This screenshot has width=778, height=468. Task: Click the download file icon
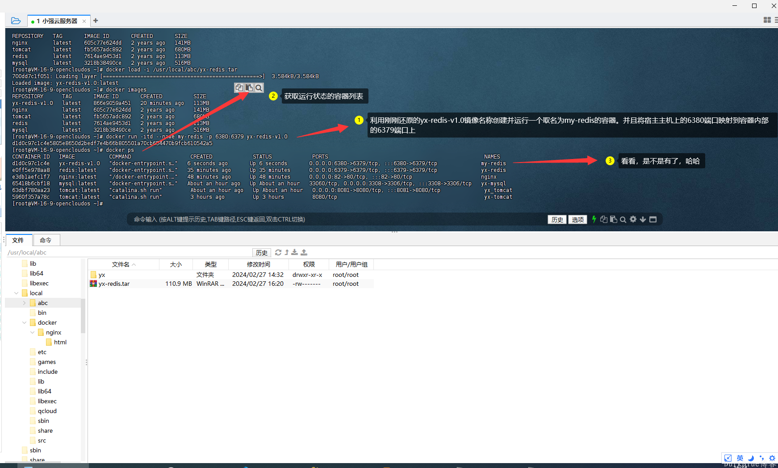point(295,252)
